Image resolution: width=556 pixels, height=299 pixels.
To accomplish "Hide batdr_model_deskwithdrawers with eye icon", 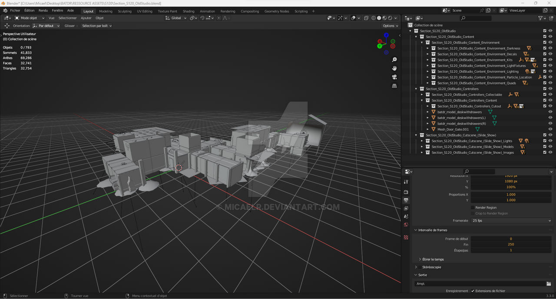I will [x=550, y=112].
